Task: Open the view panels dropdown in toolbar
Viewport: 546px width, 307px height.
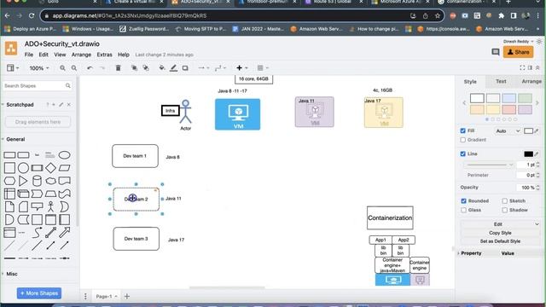Action: pyautogui.click(x=13, y=68)
